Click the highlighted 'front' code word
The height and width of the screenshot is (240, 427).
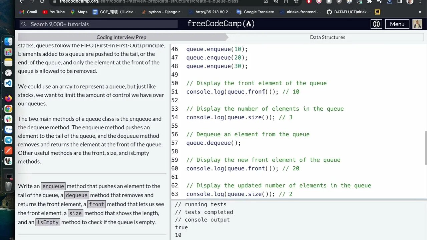click(x=97, y=204)
